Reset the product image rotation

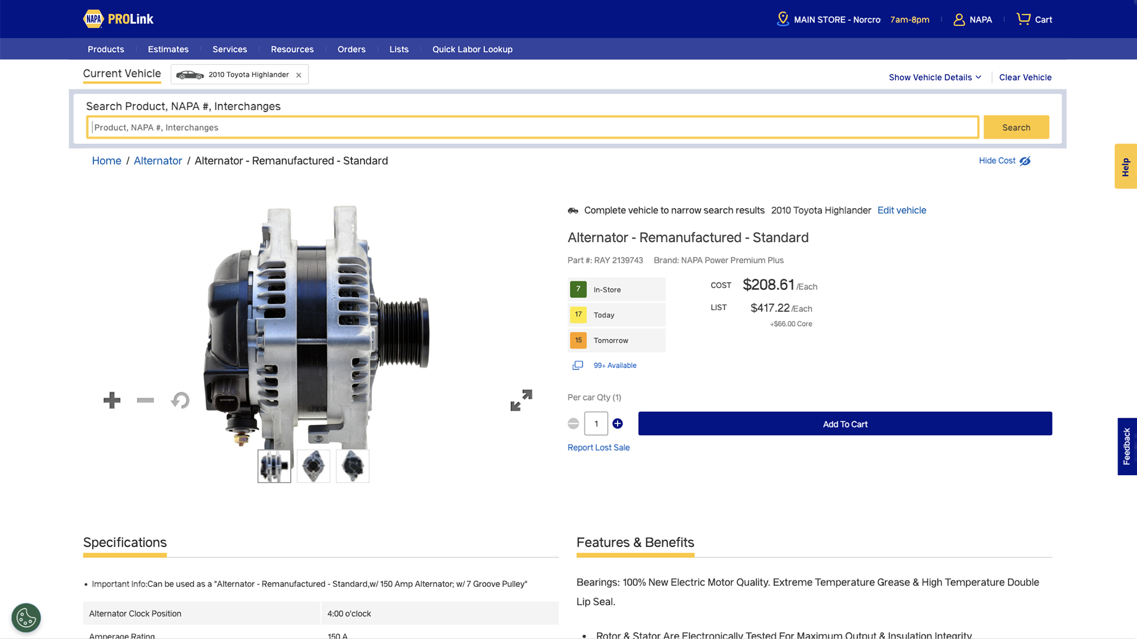pos(181,401)
